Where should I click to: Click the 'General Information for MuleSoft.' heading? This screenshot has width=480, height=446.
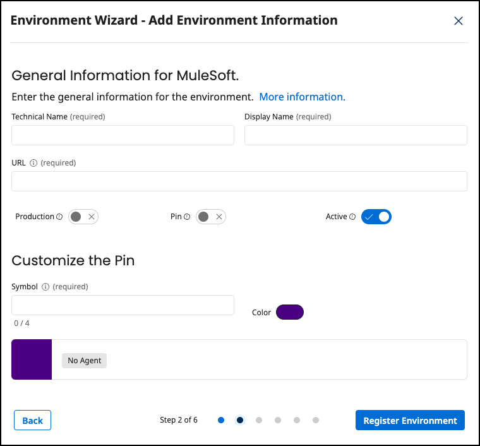tap(125, 76)
